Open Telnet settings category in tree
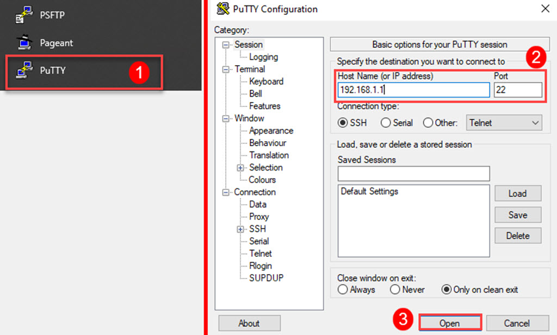The height and width of the screenshot is (335, 557). click(x=261, y=254)
